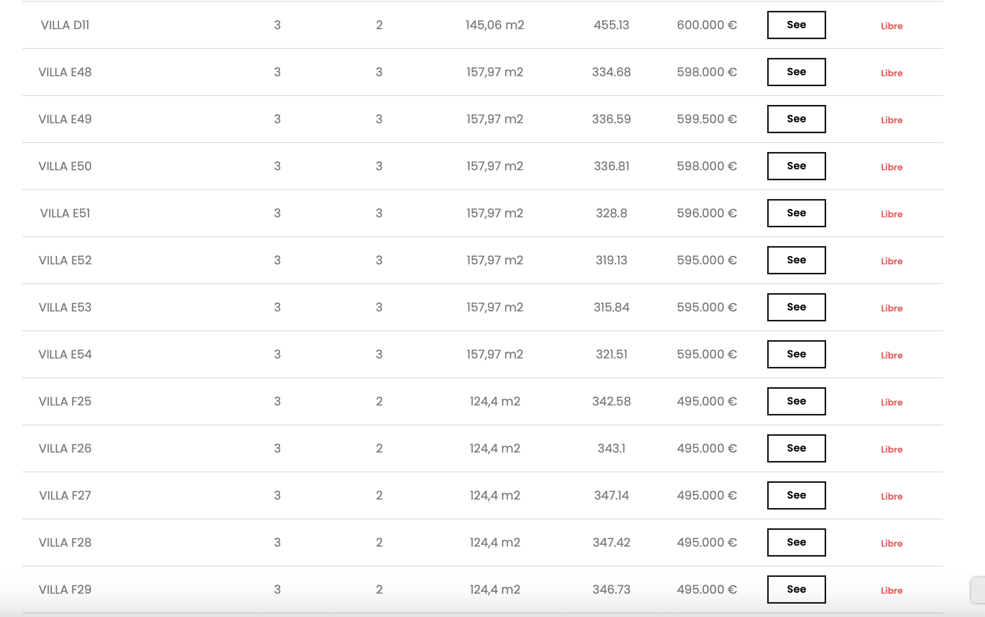The height and width of the screenshot is (617, 985).
Task: Select See for VILLA F29
Action: [796, 589]
